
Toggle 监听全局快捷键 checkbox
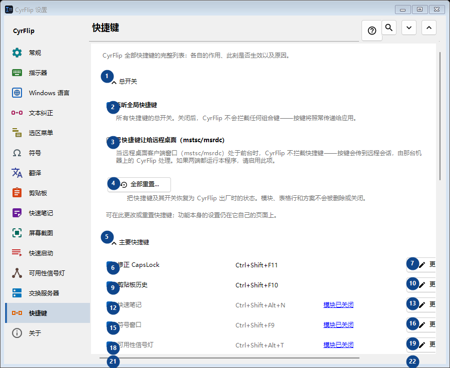click(x=109, y=106)
